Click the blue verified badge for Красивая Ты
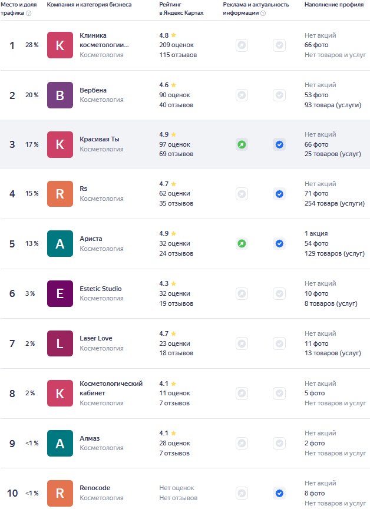Screen dimensions: 370x509 [x=279, y=144]
